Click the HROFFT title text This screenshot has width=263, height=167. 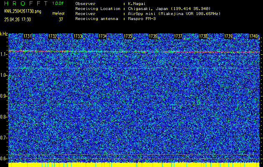(x=26, y=3)
